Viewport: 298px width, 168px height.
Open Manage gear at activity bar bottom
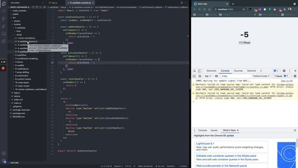coord(4,161)
